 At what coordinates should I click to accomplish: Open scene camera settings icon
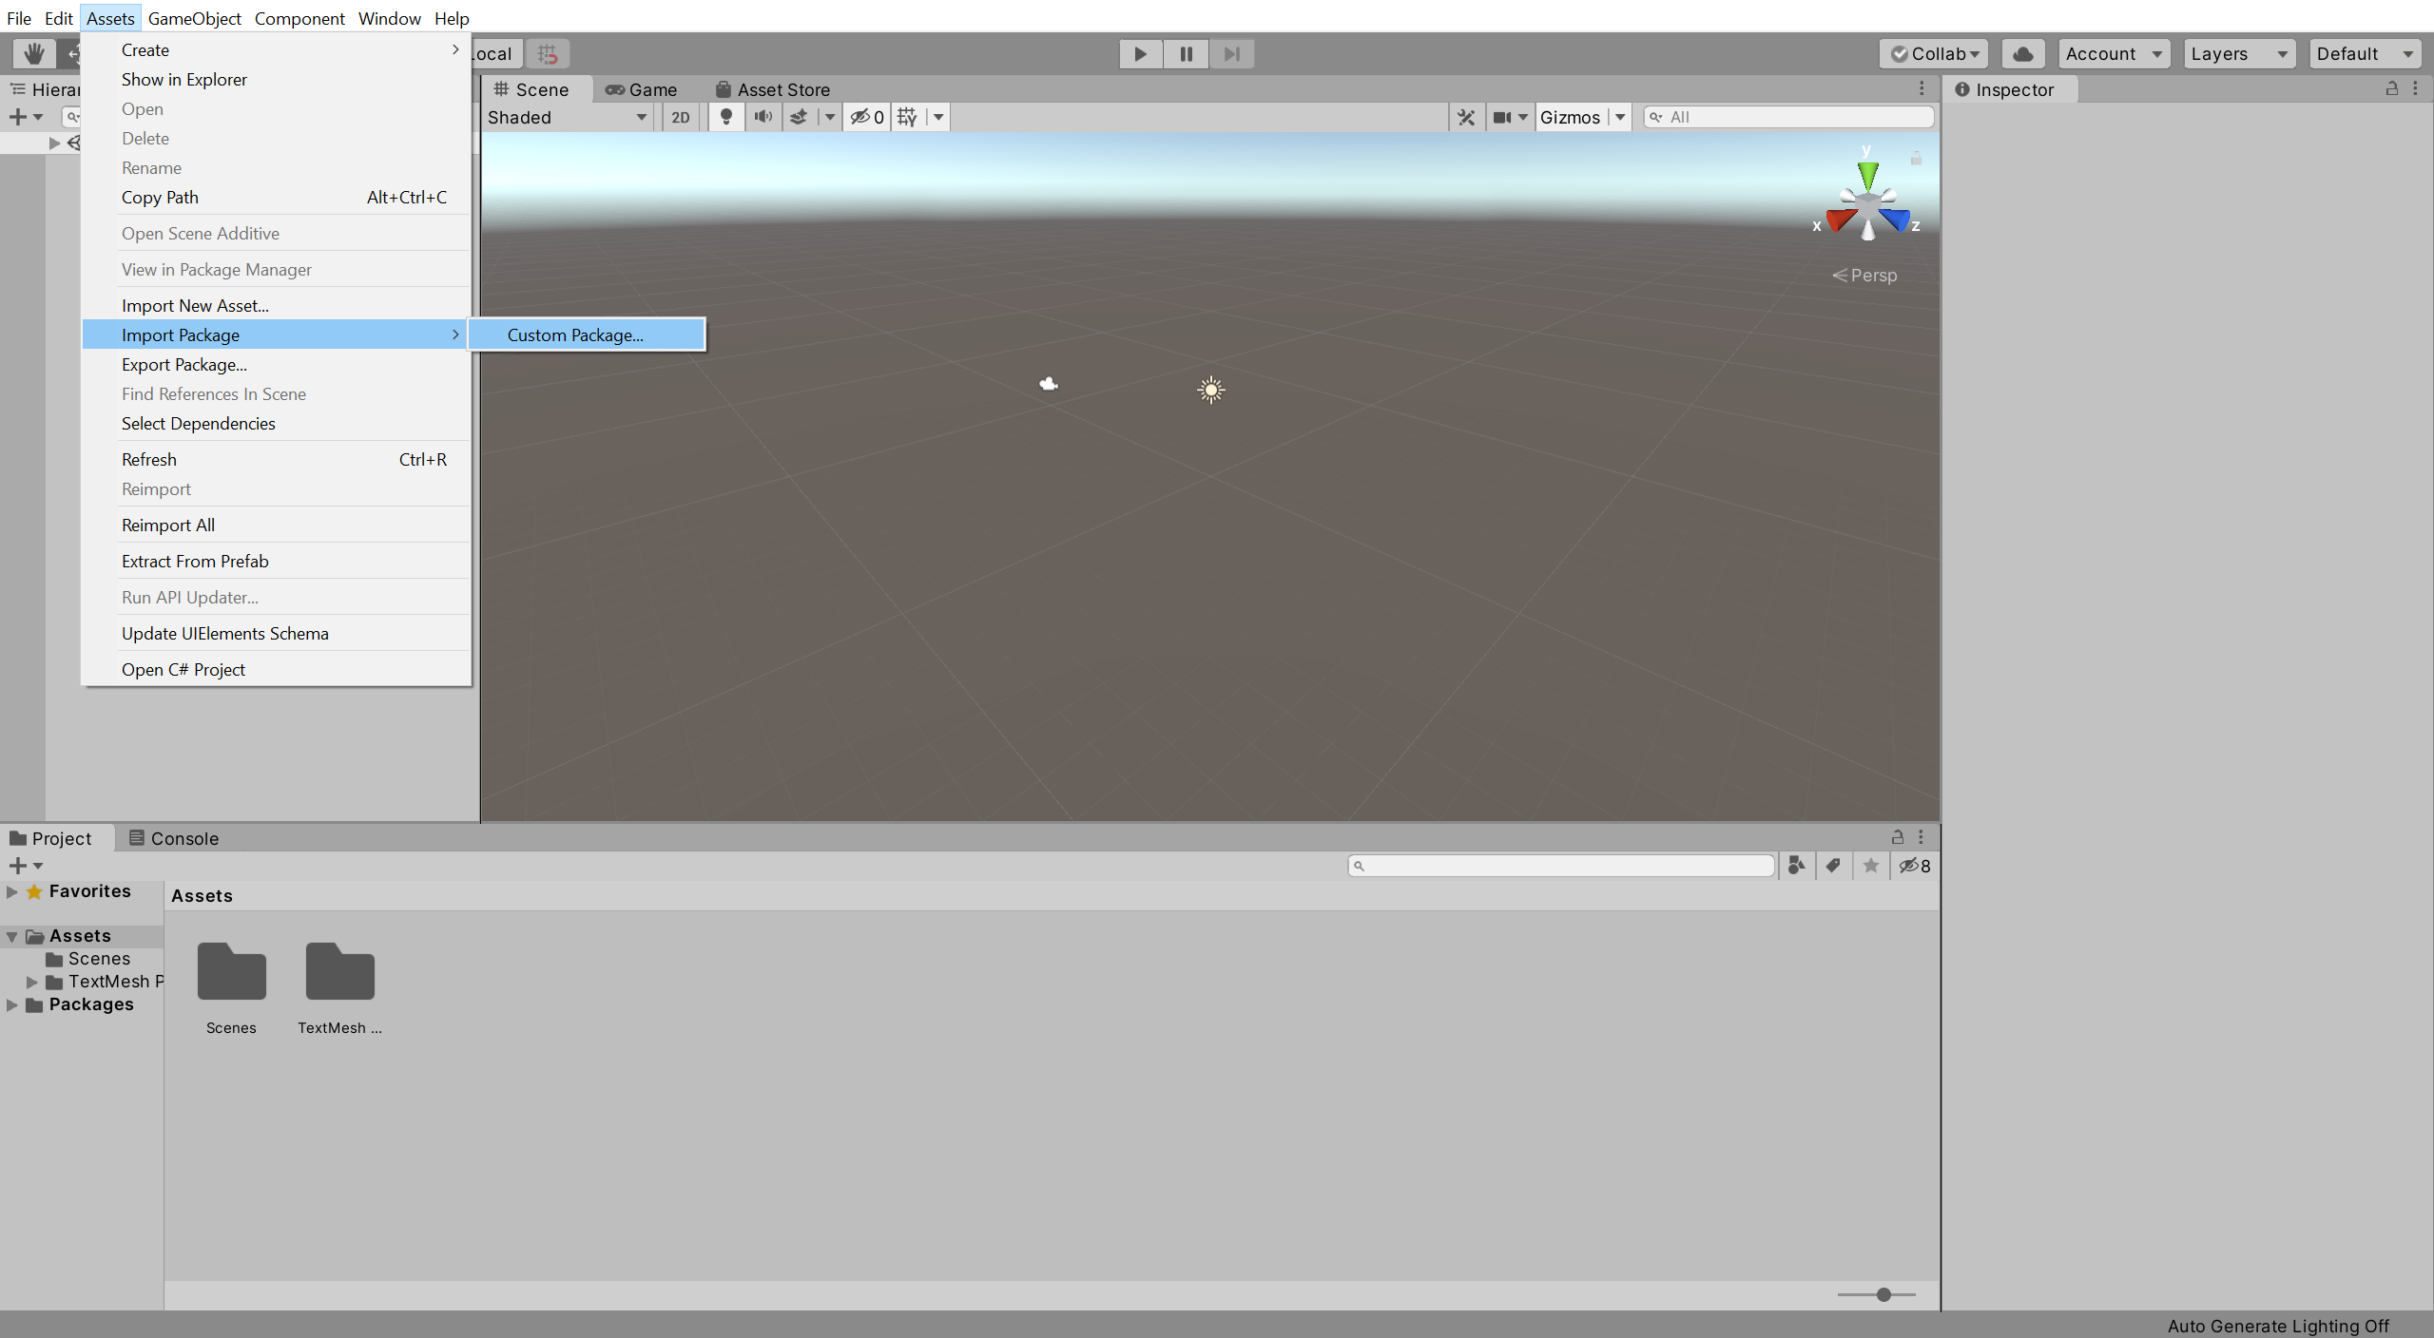point(1502,117)
